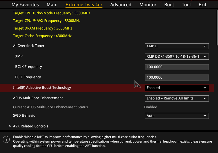Select the Extreme Tweaker tab
The image size is (218, 153).
84,5
